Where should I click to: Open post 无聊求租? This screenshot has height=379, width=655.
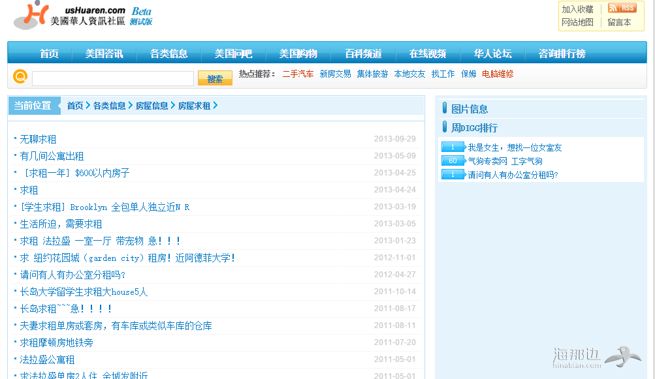38,139
